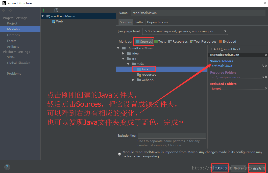Unmark the src\main\Java source folder with the X

[266, 66]
